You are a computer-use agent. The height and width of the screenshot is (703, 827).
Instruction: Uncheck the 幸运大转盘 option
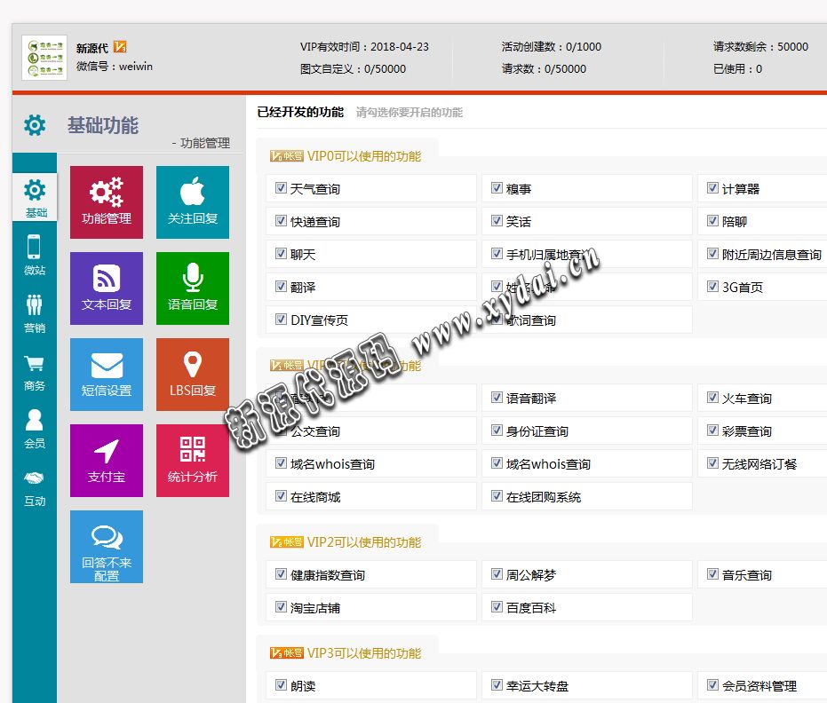497,684
